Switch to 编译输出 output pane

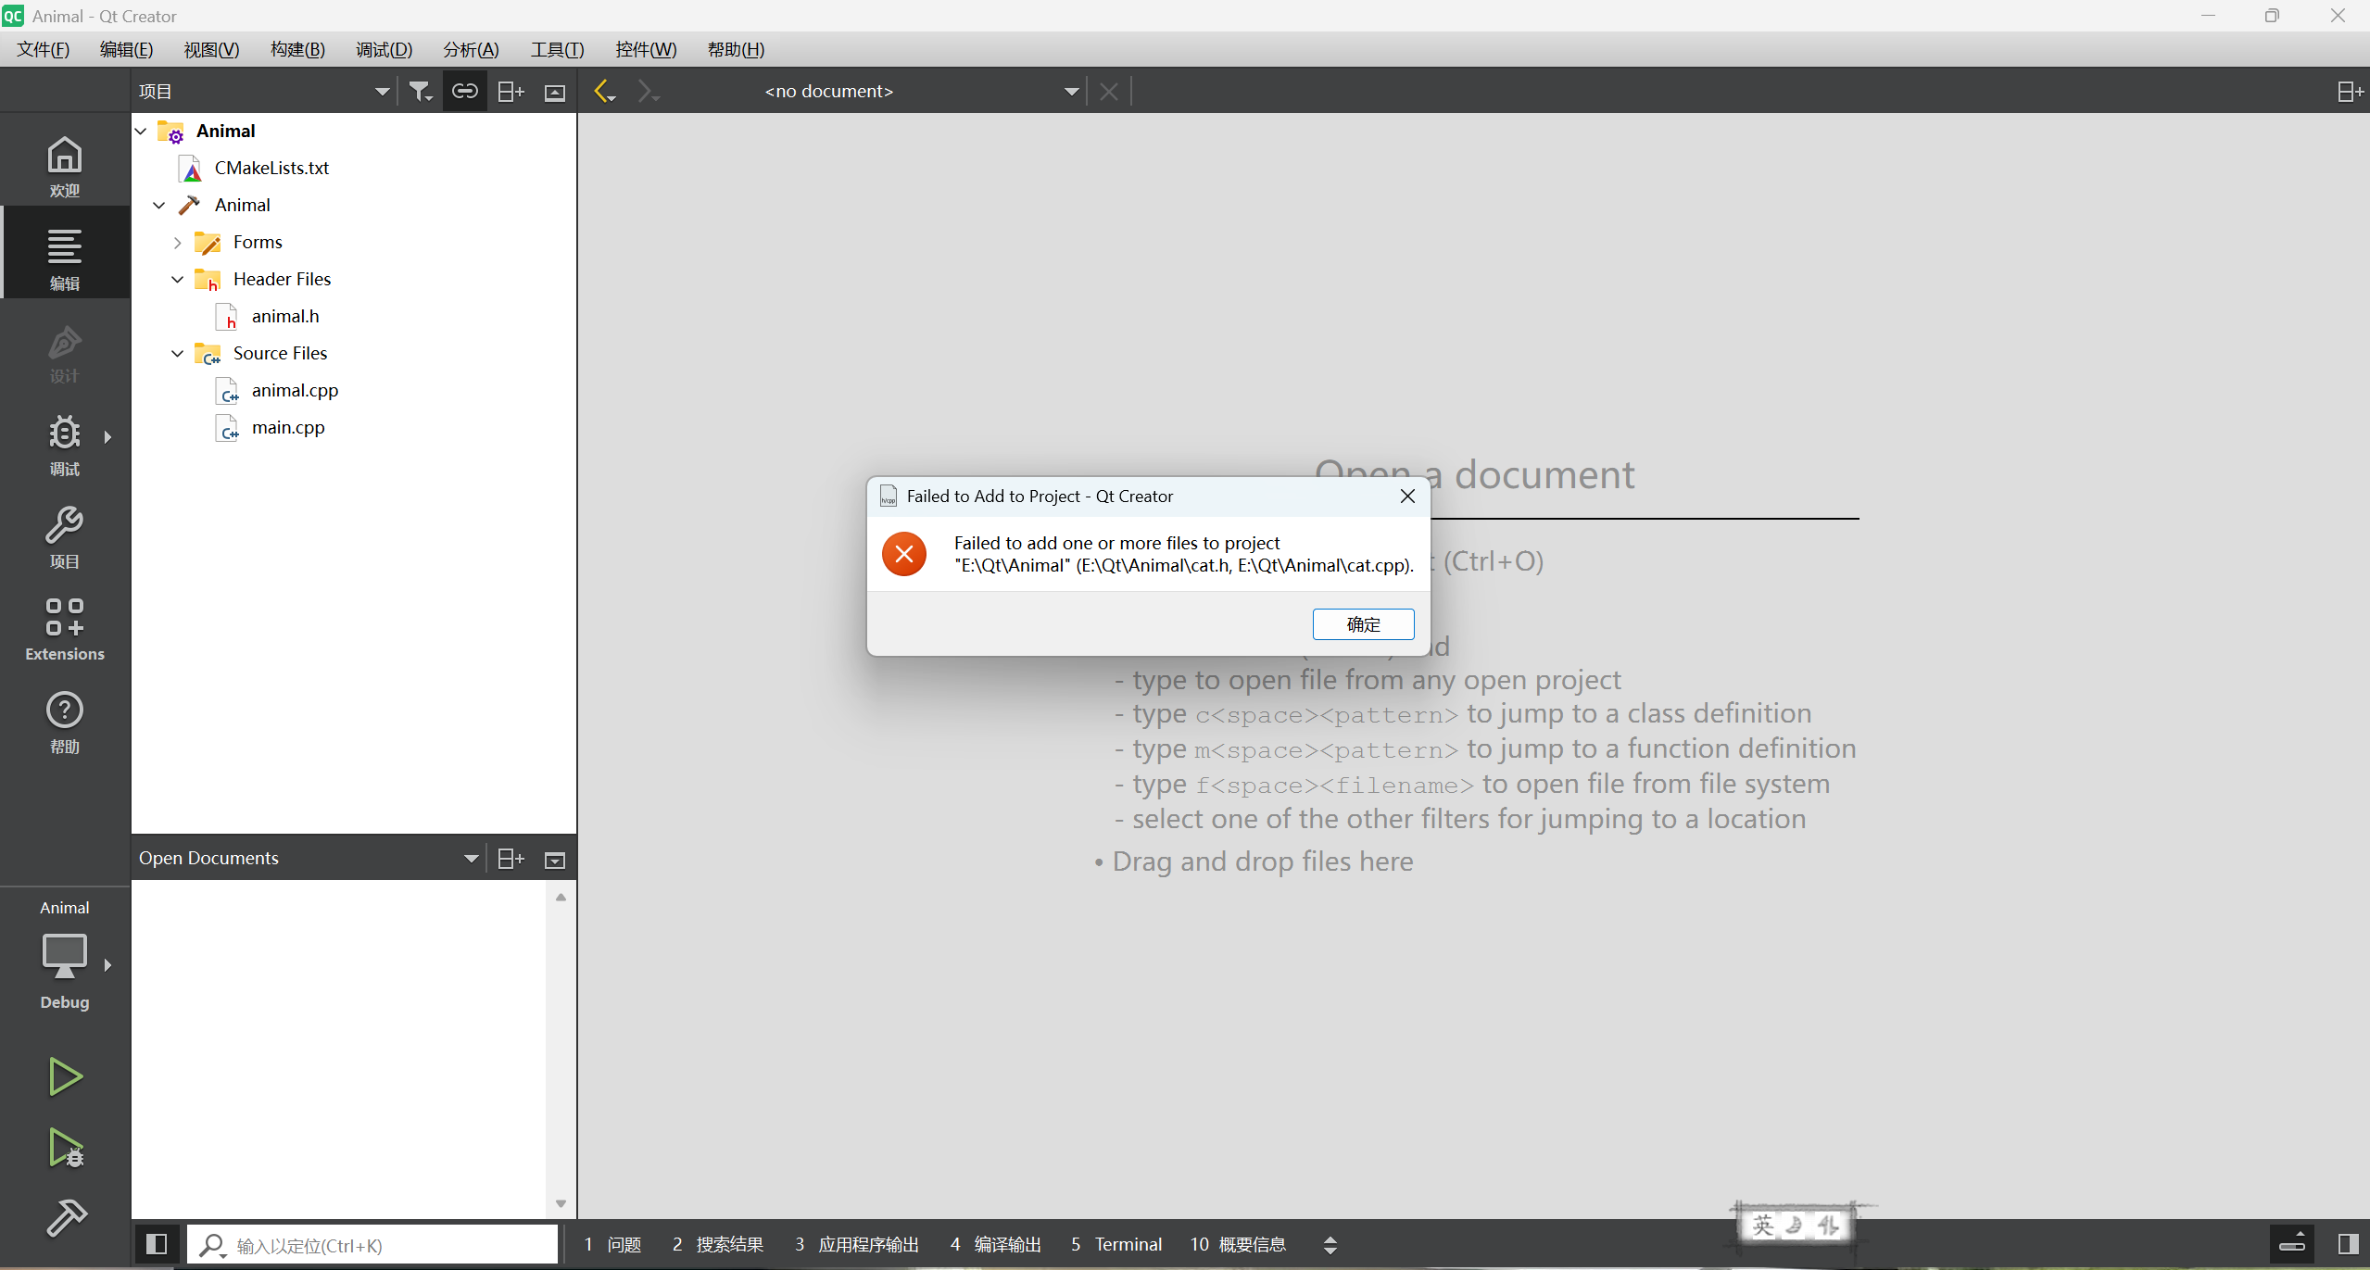(996, 1244)
